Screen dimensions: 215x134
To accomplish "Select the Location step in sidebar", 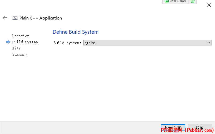I will [21, 36].
